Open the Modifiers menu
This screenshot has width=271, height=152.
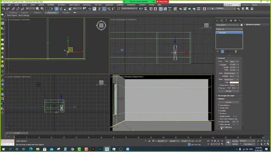pyautogui.click(x=51, y=5)
